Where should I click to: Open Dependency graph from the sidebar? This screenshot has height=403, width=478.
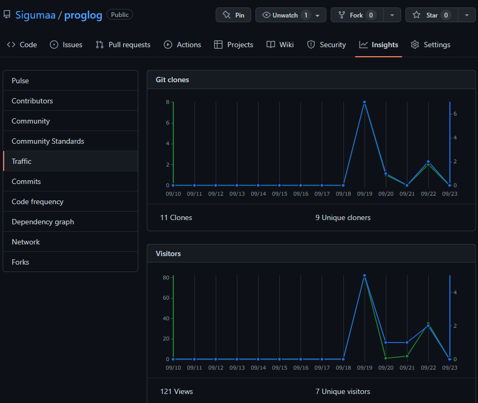coord(43,222)
